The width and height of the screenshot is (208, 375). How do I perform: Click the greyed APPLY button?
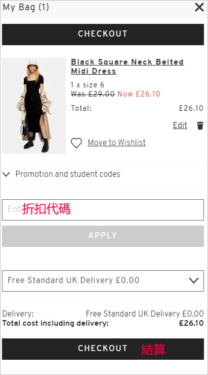(x=103, y=236)
